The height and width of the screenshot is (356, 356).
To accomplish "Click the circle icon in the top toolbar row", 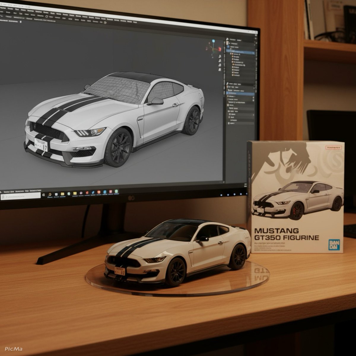I will tap(47, 16).
